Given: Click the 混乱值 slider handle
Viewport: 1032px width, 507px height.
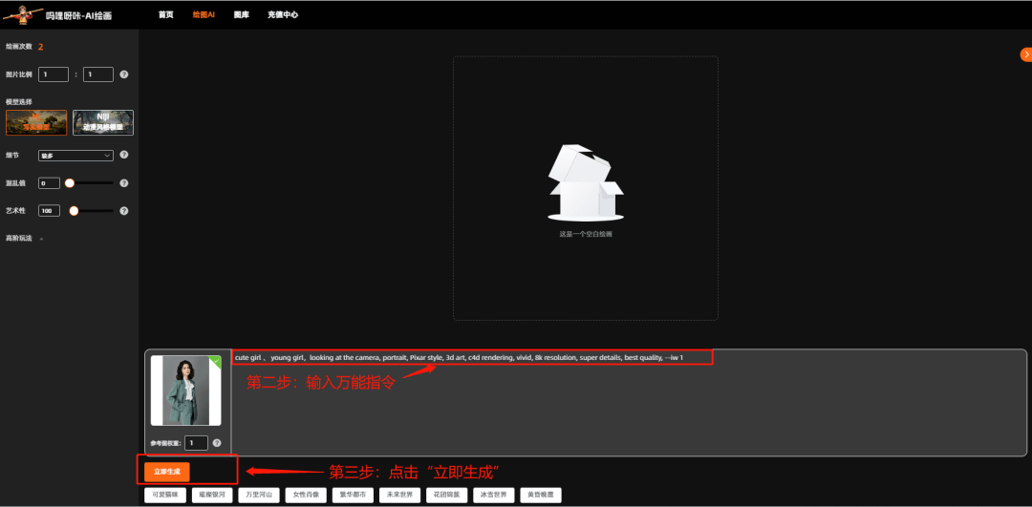Looking at the screenshot, I should 69,183.
